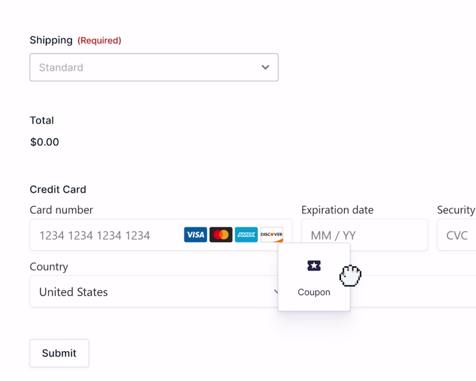The image size is (476, 381).
Task: Click the Country field label
Action: click(49, 267)
